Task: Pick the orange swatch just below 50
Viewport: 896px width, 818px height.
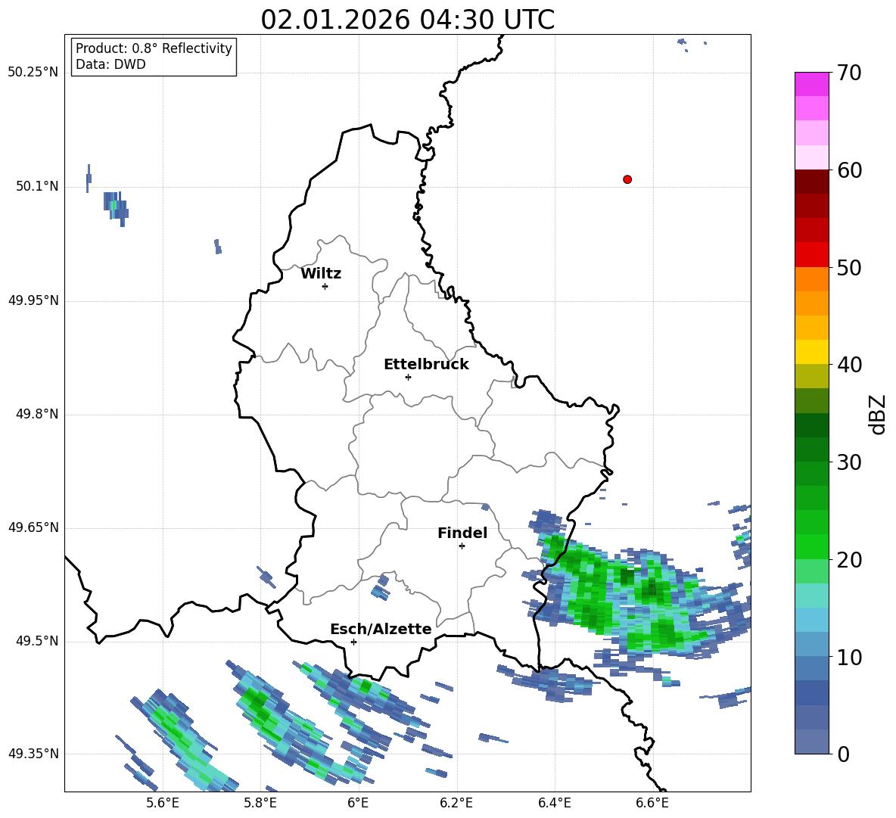Action: [811, 279]
